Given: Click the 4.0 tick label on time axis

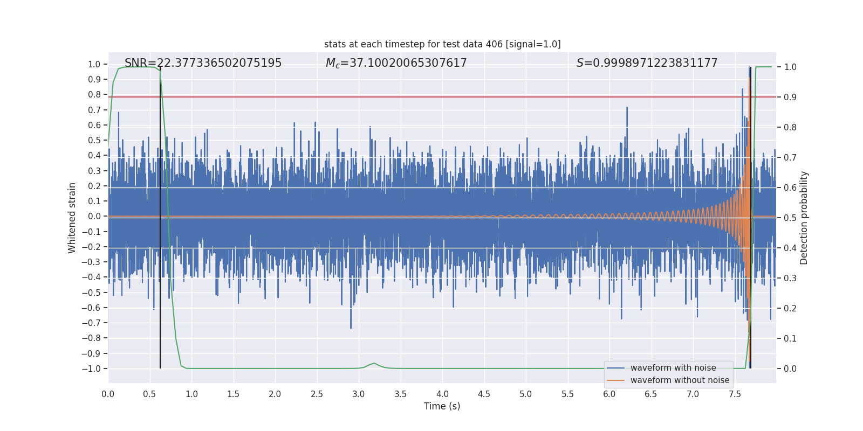Looking at the screenshot, I should (442, 394).
